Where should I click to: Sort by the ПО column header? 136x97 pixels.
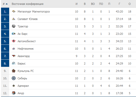coord(101,4)
